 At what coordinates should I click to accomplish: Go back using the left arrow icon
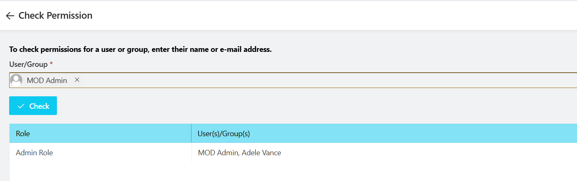(10, 16)
